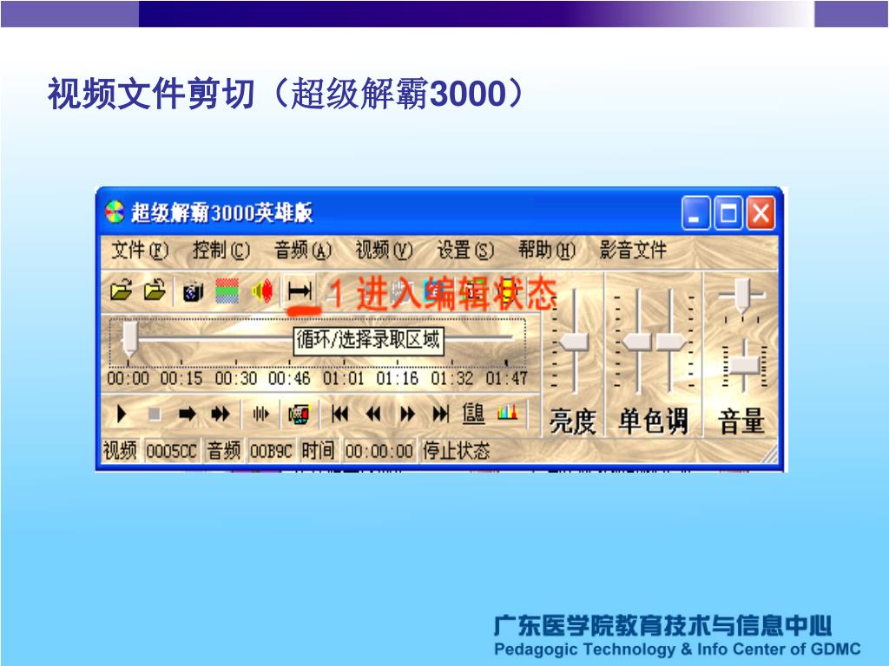The width and height of the screenshot is (889, 666).
Task: Click the 00:46 timeline label
Action: coord(289,378)
